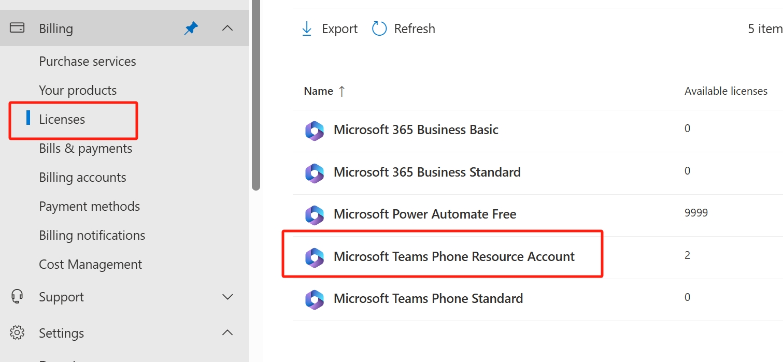
Task: Go to Bills & payments page
Action: (86, 148)
